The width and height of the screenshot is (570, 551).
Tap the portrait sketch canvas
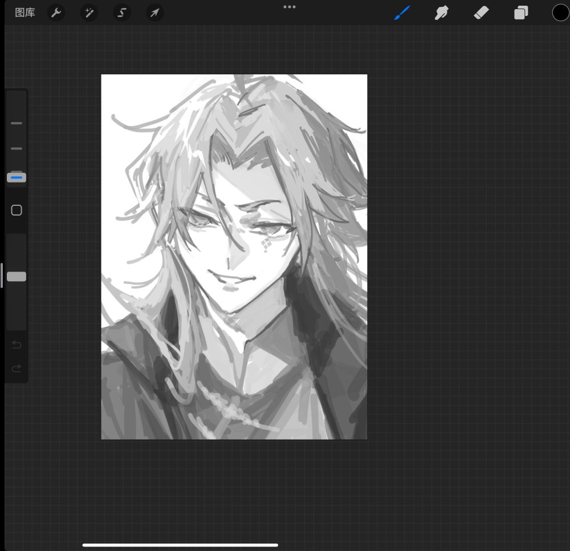coord(234,257)
